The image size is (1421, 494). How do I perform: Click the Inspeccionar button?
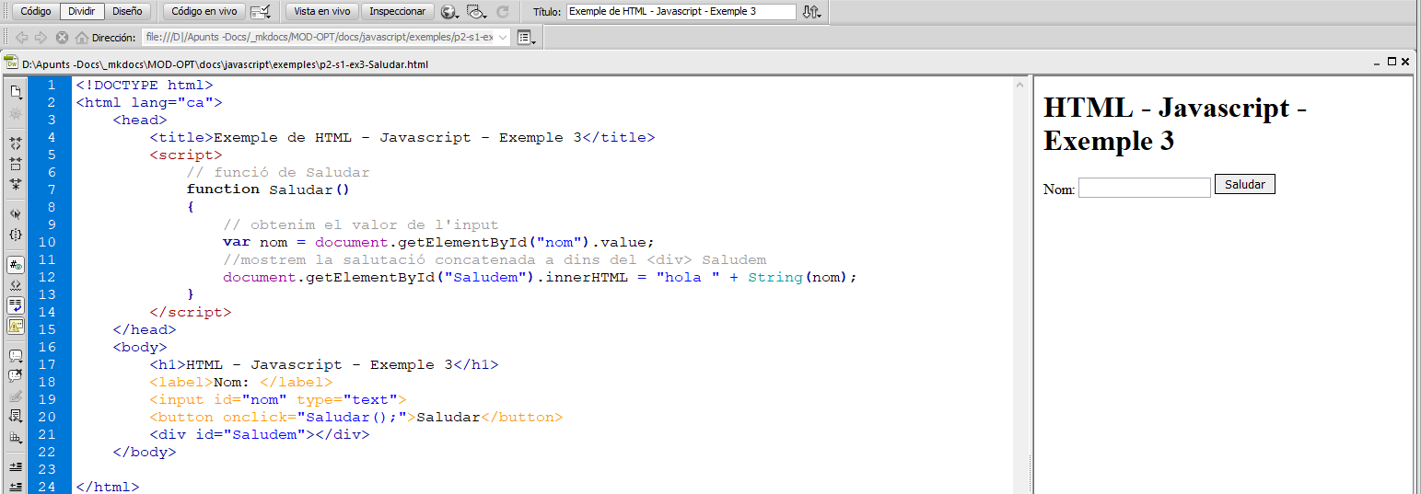coord(397,12)
